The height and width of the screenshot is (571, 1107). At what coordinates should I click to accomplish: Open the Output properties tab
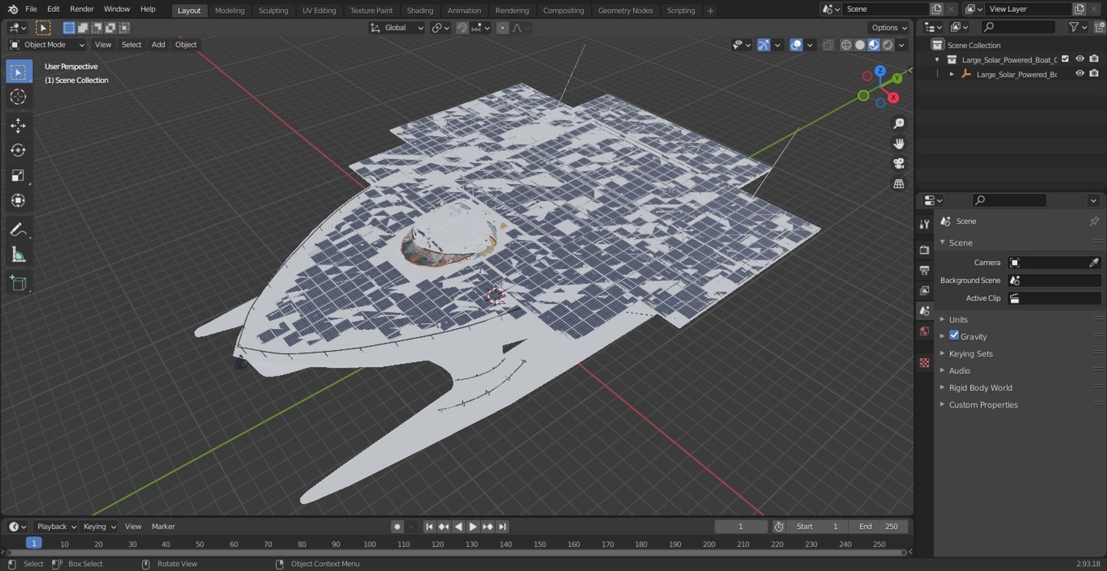coord(925,270)
